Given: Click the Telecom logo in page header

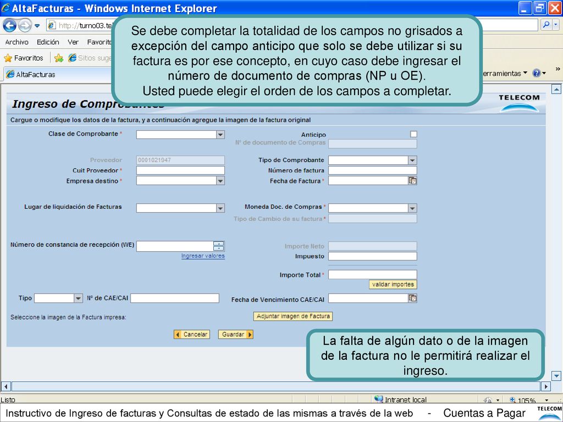Looking at the screenshot, I should click(519, 103).
